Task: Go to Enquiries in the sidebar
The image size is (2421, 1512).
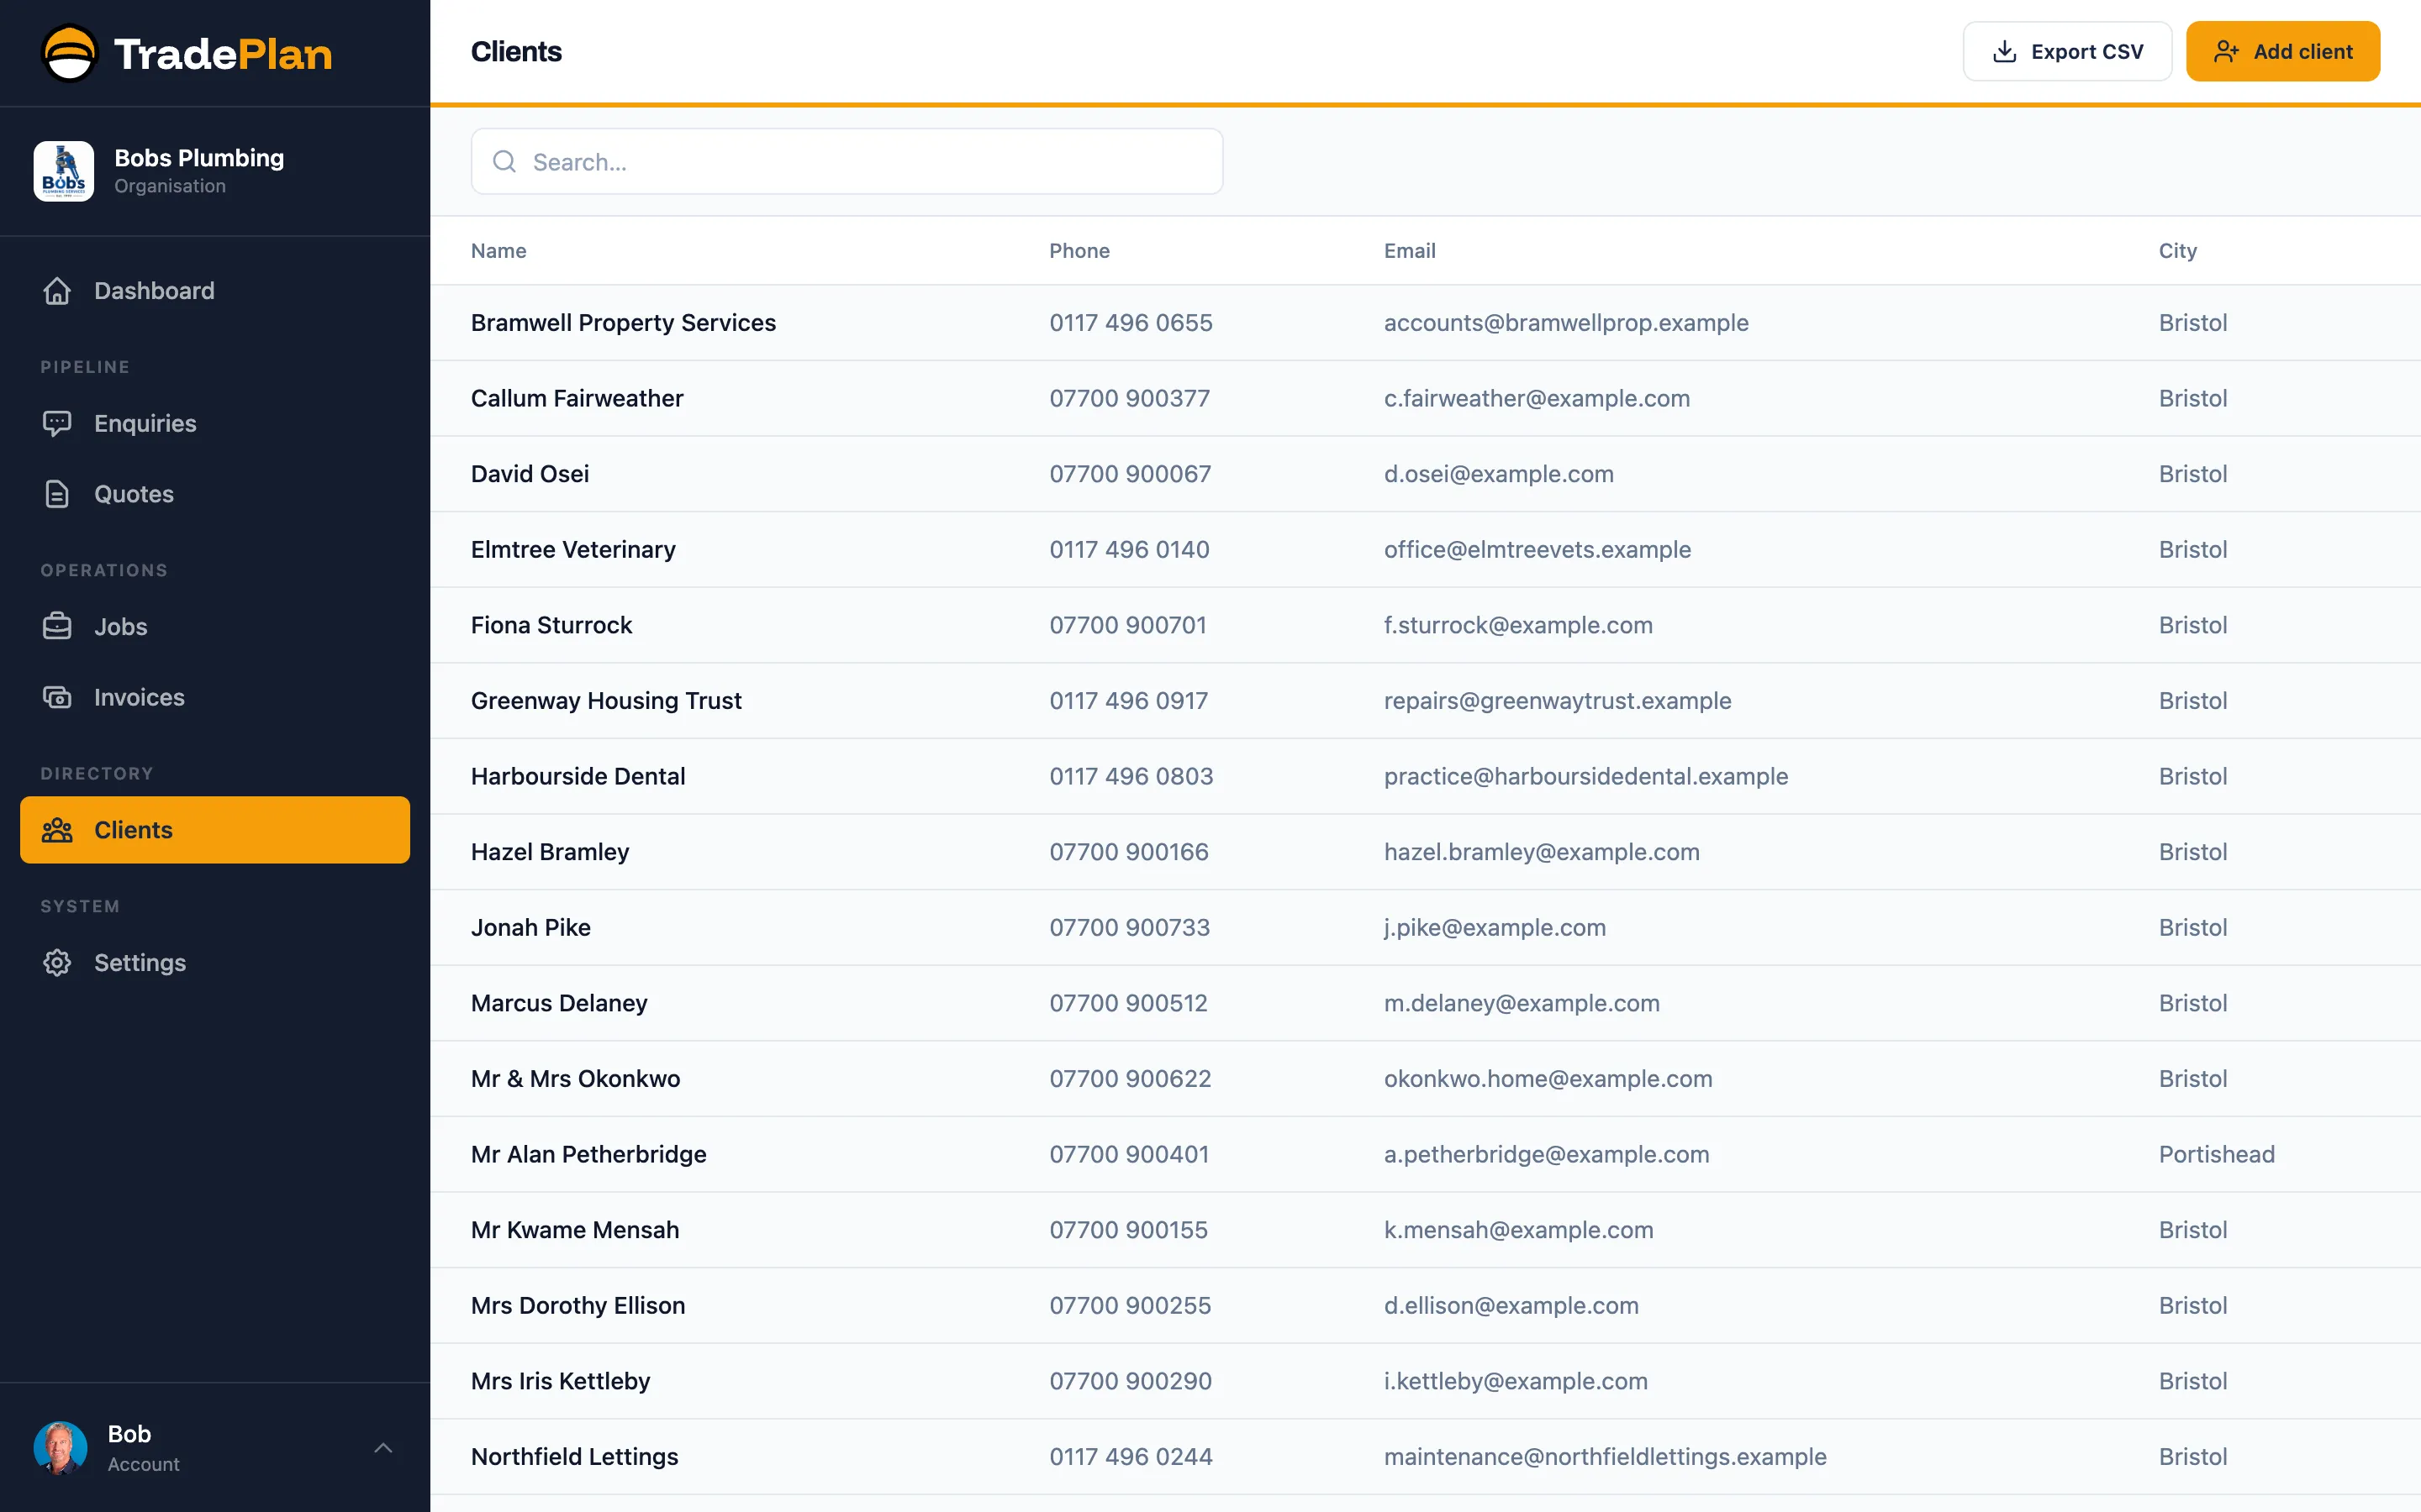Action: (x=215, y=423)
